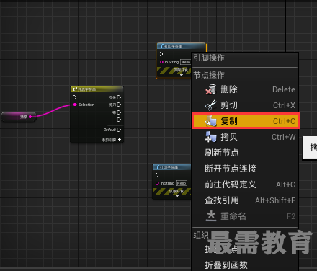Expand the lower print node's advanced arrow
The image size is (317, 271).
pyautogui.click(x=177, y=197)
